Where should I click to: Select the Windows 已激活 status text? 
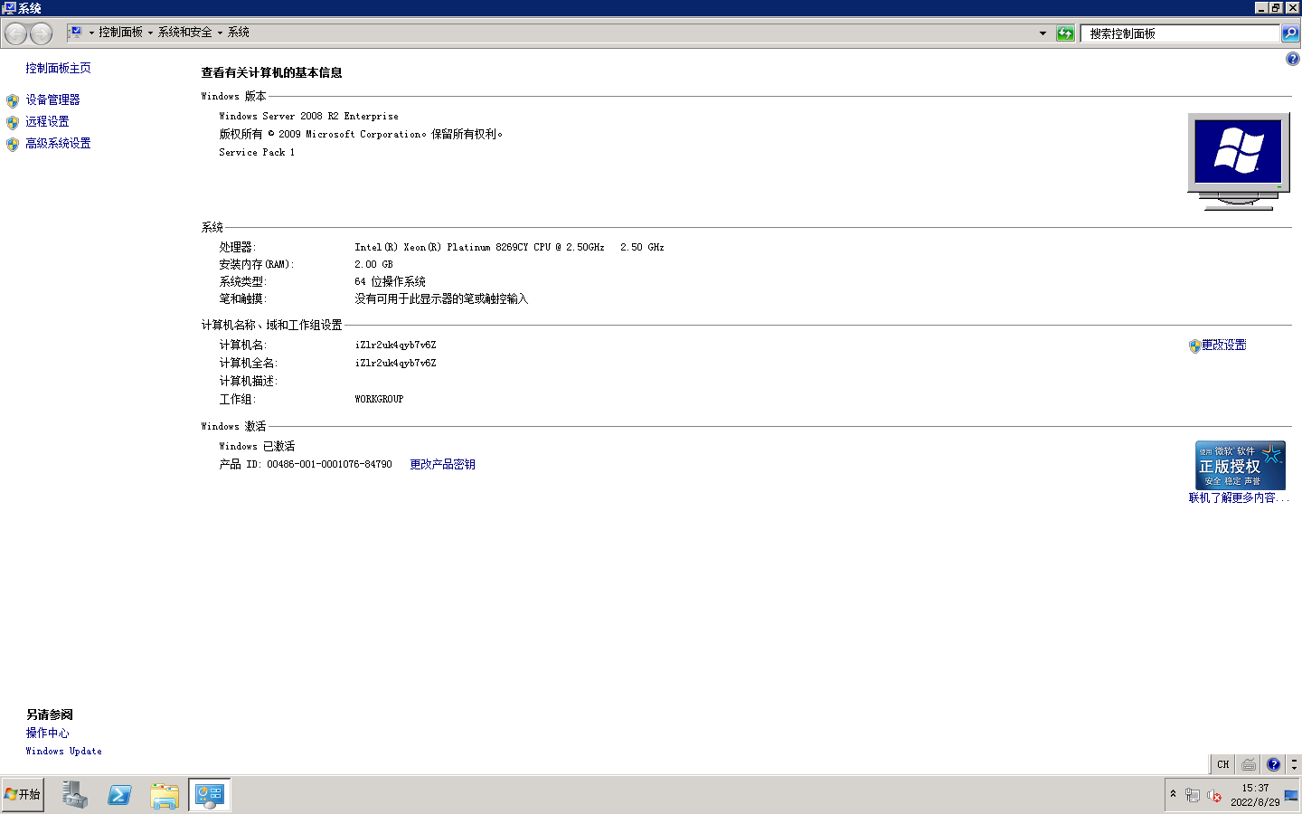(257, 446)
